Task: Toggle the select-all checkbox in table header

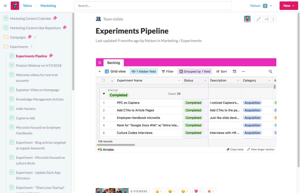Action: [x=104, y=80]
